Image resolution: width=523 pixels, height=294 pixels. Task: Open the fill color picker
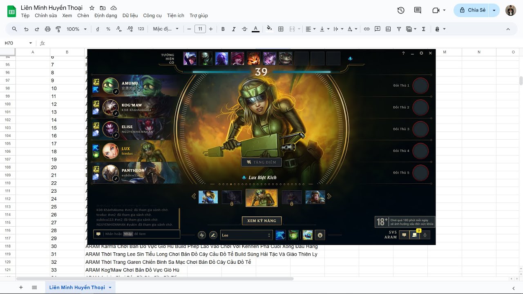tap(269, 29)
